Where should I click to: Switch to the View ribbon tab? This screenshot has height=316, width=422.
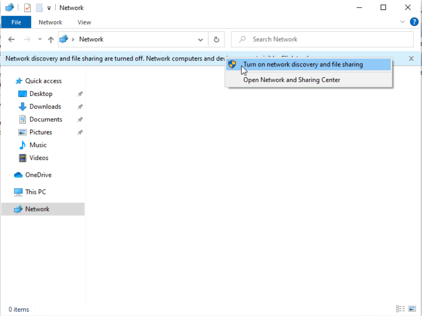(84, 22)
